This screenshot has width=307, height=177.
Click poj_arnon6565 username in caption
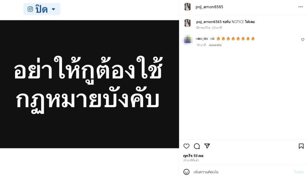209,22
